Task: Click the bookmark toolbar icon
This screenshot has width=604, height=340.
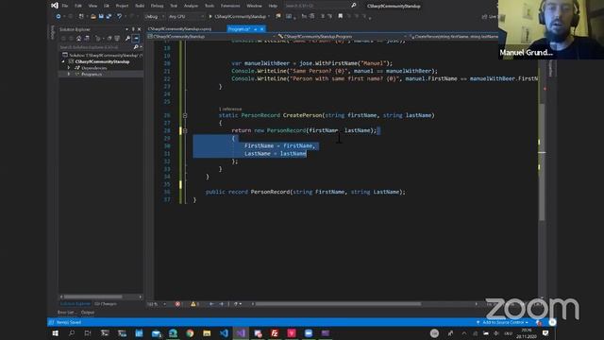Action: click(x=340, y=17)
